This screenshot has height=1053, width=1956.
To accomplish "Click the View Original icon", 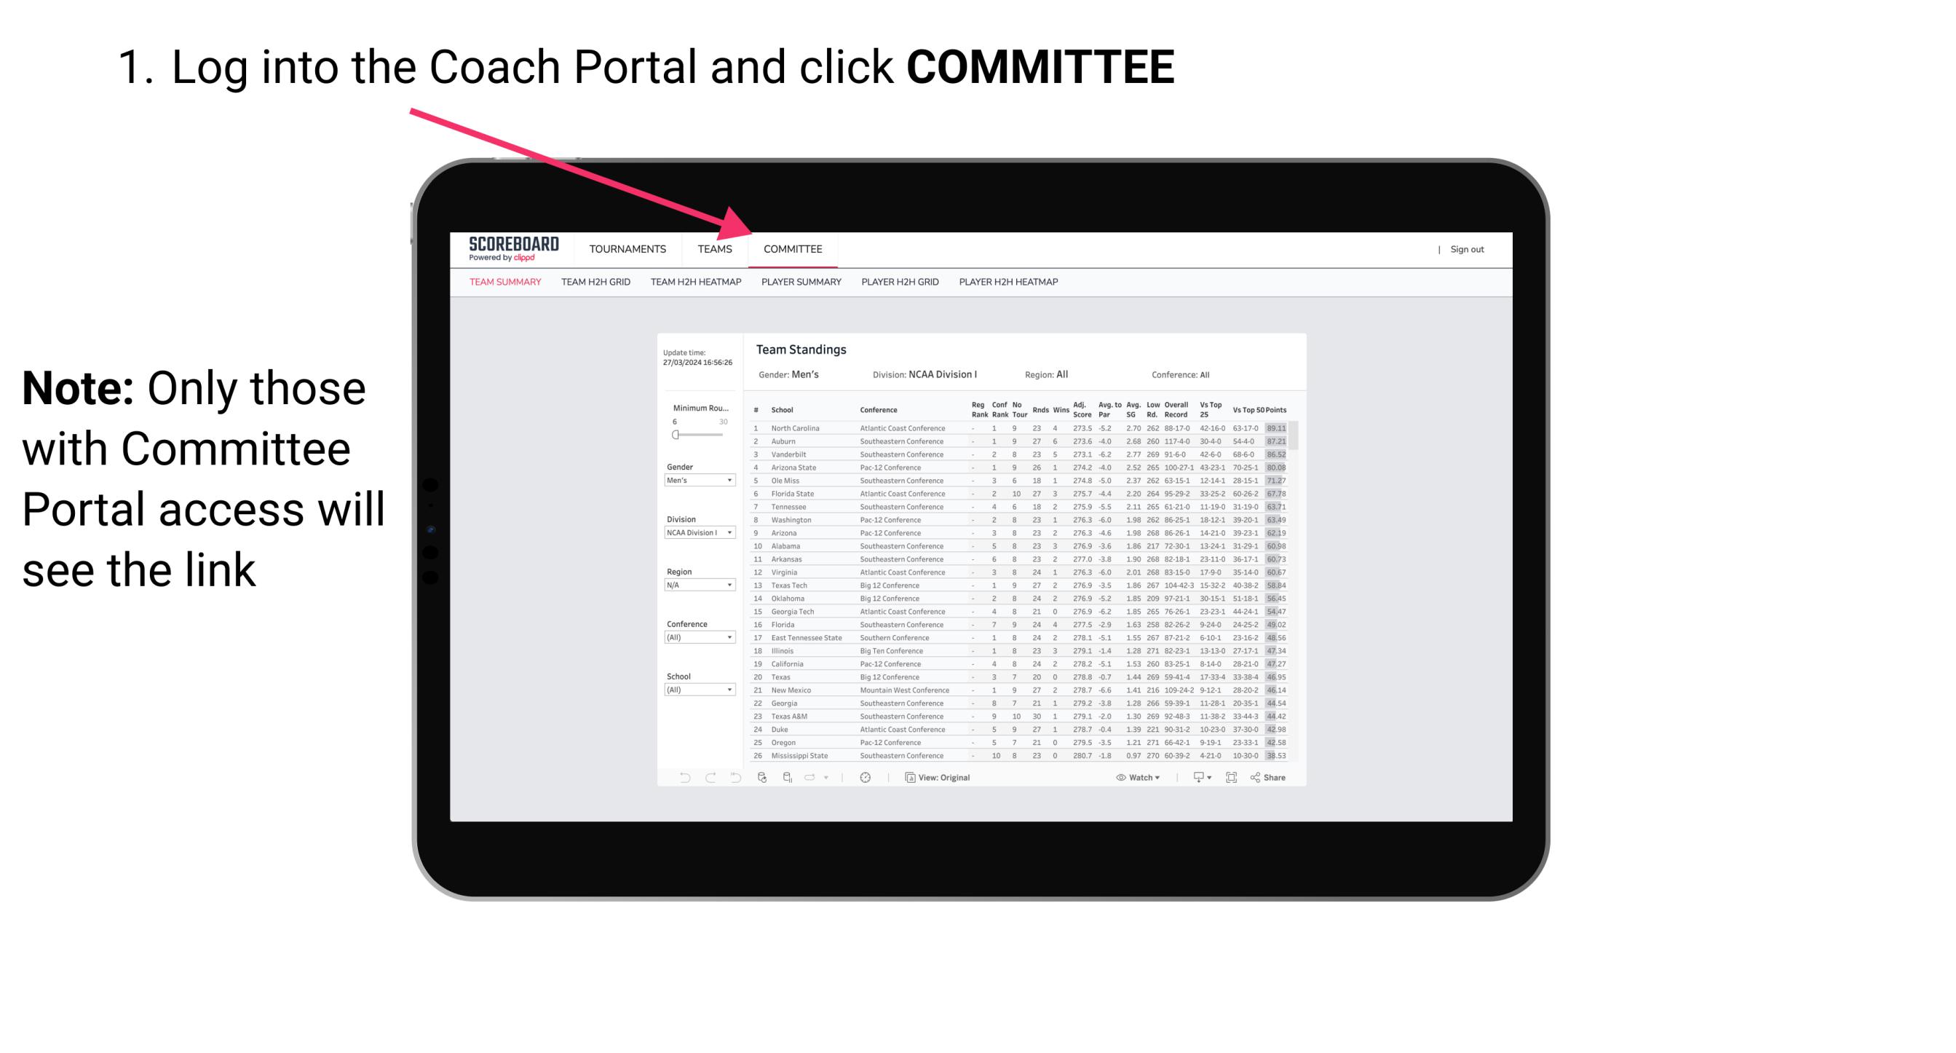I will point(906,777).
